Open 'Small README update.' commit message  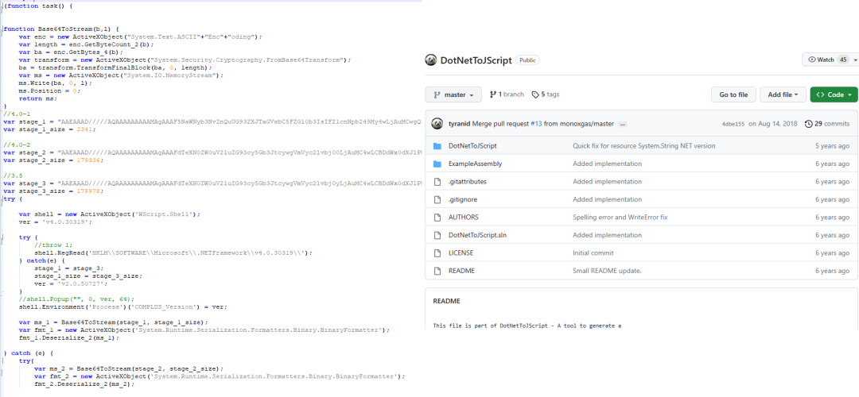pos(607,271)
